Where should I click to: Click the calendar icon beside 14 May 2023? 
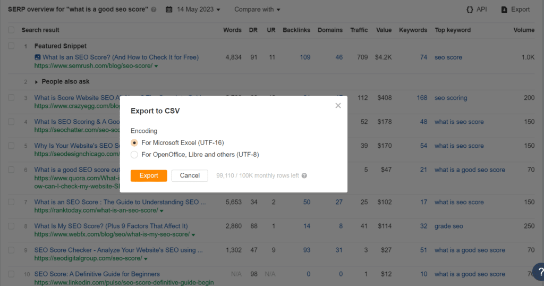click(169, 10)
